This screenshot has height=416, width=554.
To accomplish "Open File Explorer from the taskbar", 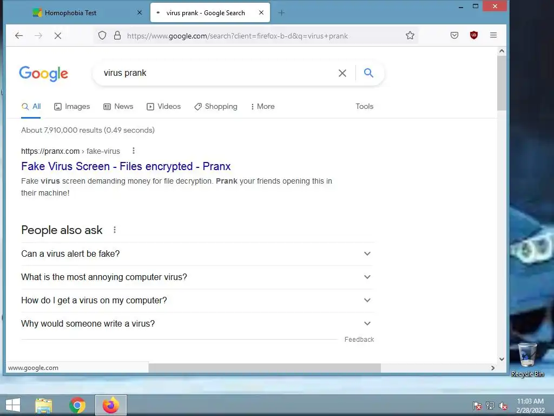I will click(44, 405).
